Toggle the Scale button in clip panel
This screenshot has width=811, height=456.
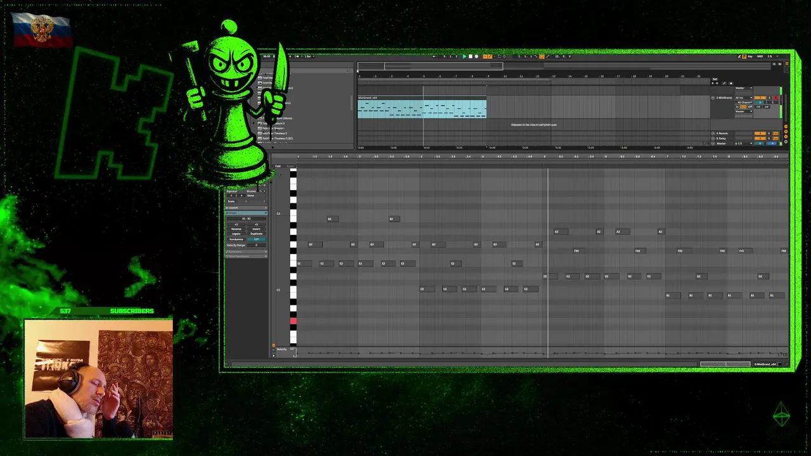231,201
